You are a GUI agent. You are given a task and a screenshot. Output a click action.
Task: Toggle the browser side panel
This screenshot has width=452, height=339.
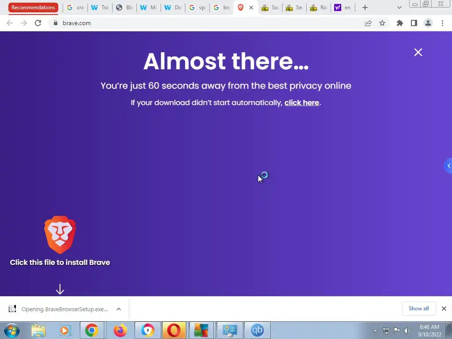(x=414, y=23)
